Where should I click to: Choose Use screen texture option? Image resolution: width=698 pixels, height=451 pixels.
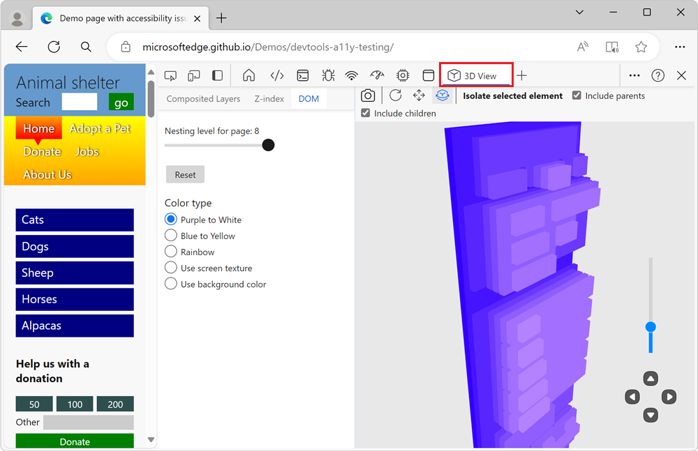coord(170,268)
